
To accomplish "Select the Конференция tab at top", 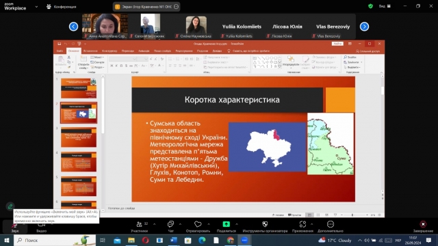I will pyautogui.click(x=61, y=7).
